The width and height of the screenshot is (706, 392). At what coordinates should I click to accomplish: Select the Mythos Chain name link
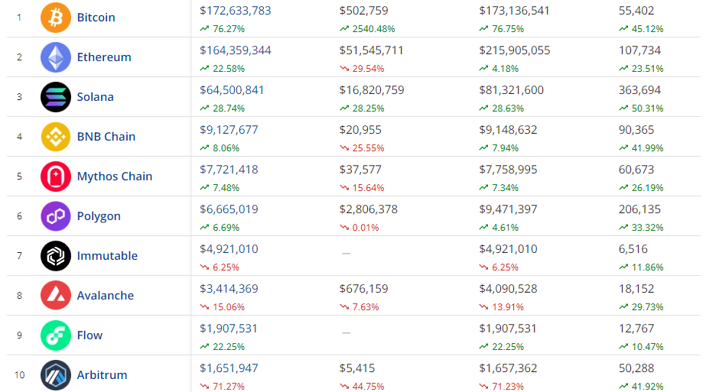[x=115, y=177]
